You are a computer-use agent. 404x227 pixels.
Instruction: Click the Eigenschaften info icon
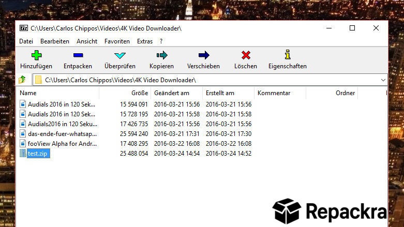coord(288,55)
